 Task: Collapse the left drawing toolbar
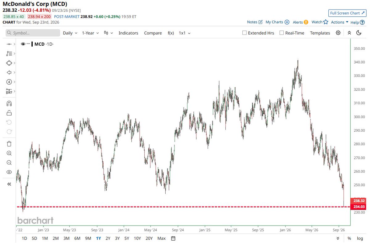pos(9,184)
